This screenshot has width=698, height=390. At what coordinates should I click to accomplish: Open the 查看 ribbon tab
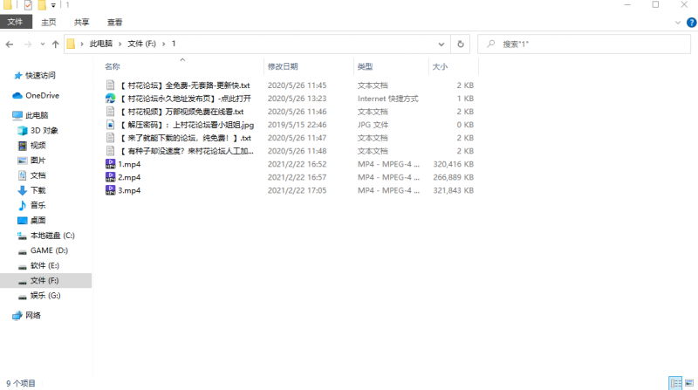114,22
